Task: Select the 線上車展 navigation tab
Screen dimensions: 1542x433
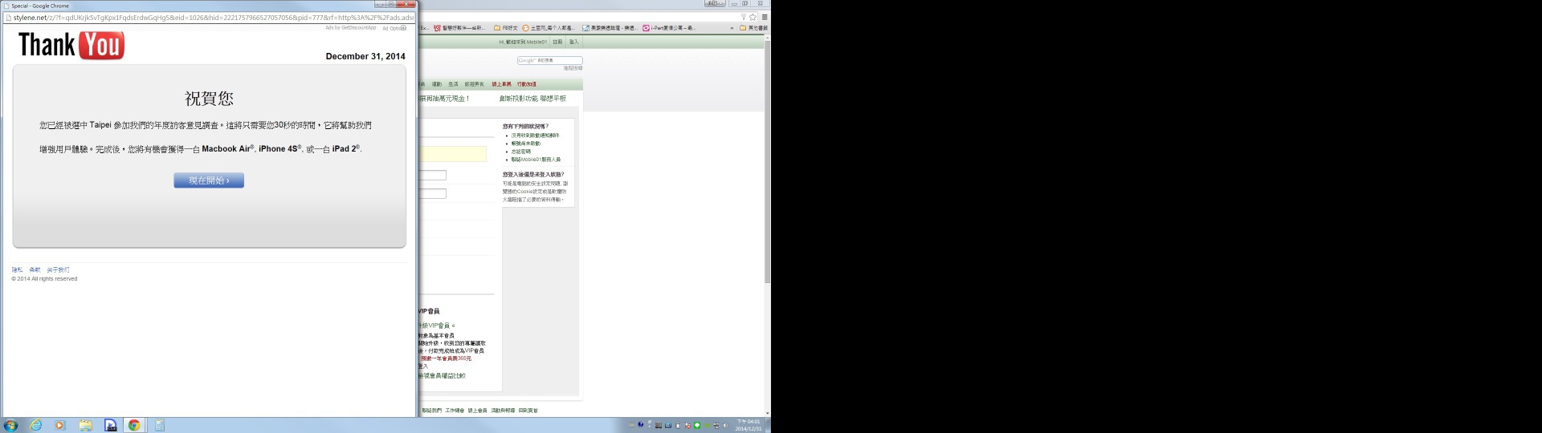Action: point(501,84)
